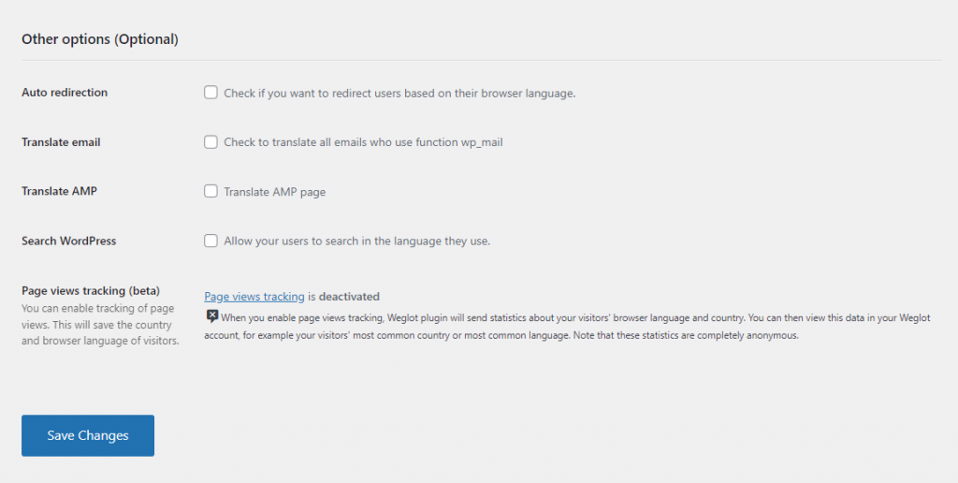Tick the Translate email checkbox

point(211,142)
